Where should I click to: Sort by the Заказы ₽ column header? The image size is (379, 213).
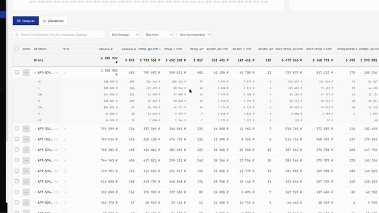(x=105, y=49)
